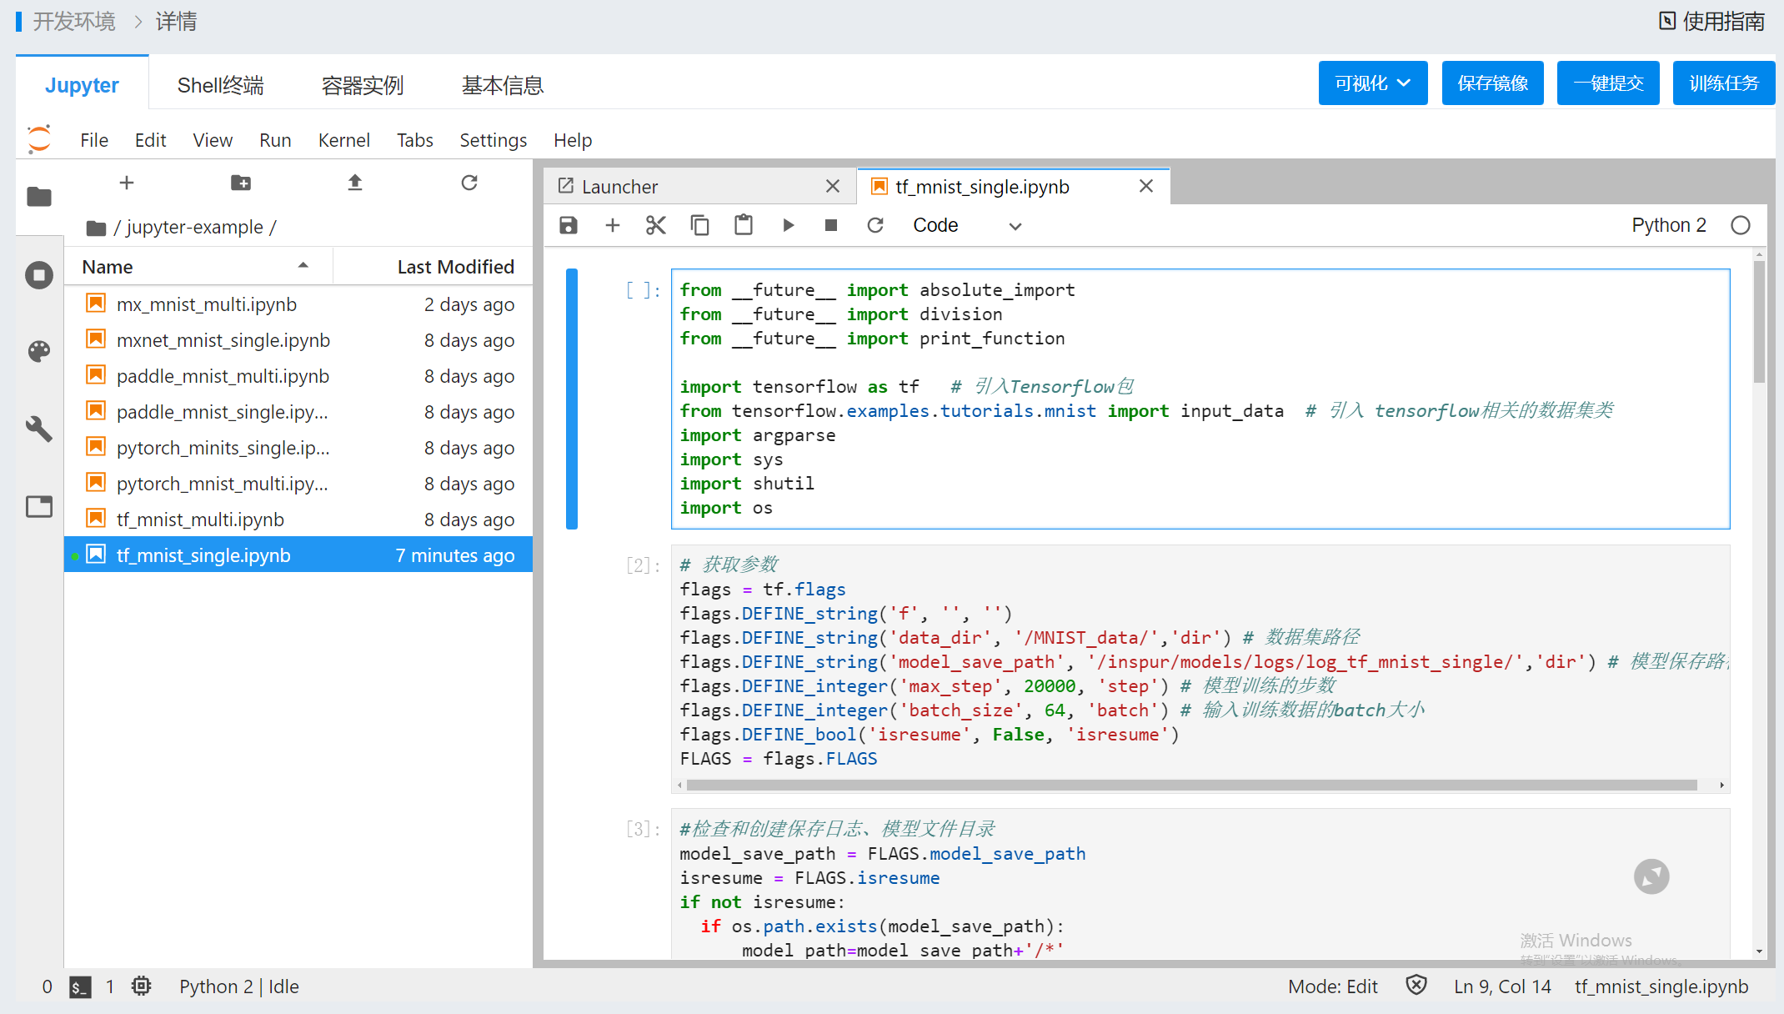1784x1014 pixels.
Task: Create a new folder in the file browser
Action: coord(241,183)
